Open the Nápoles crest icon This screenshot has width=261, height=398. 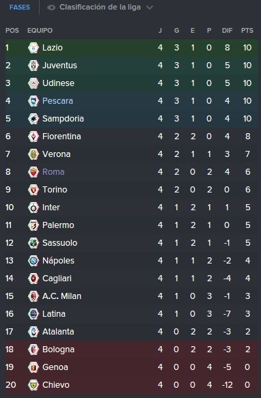coord(33,261)
